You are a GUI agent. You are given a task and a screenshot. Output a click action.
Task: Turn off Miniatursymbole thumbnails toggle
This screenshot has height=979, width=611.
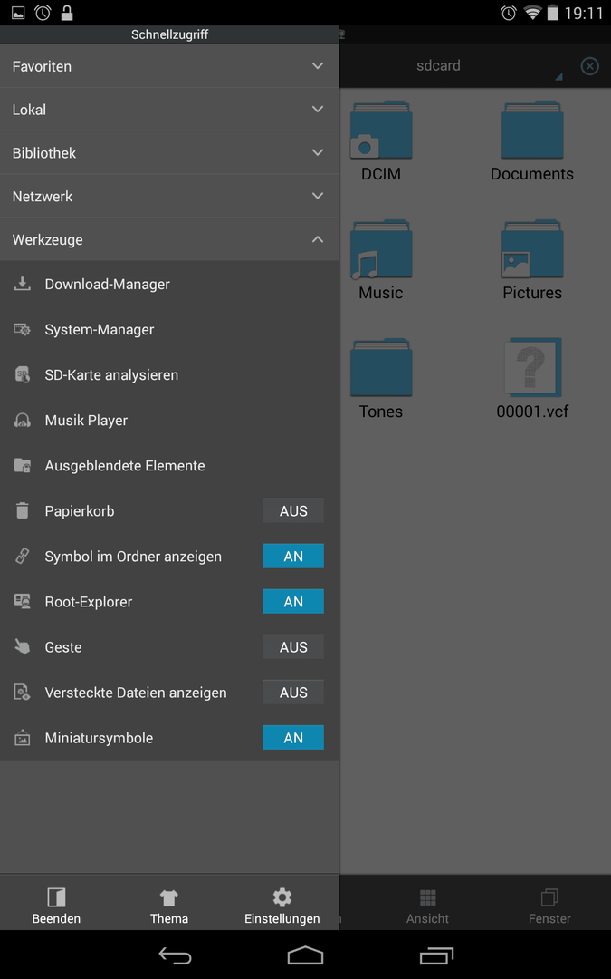coord(293,737)
